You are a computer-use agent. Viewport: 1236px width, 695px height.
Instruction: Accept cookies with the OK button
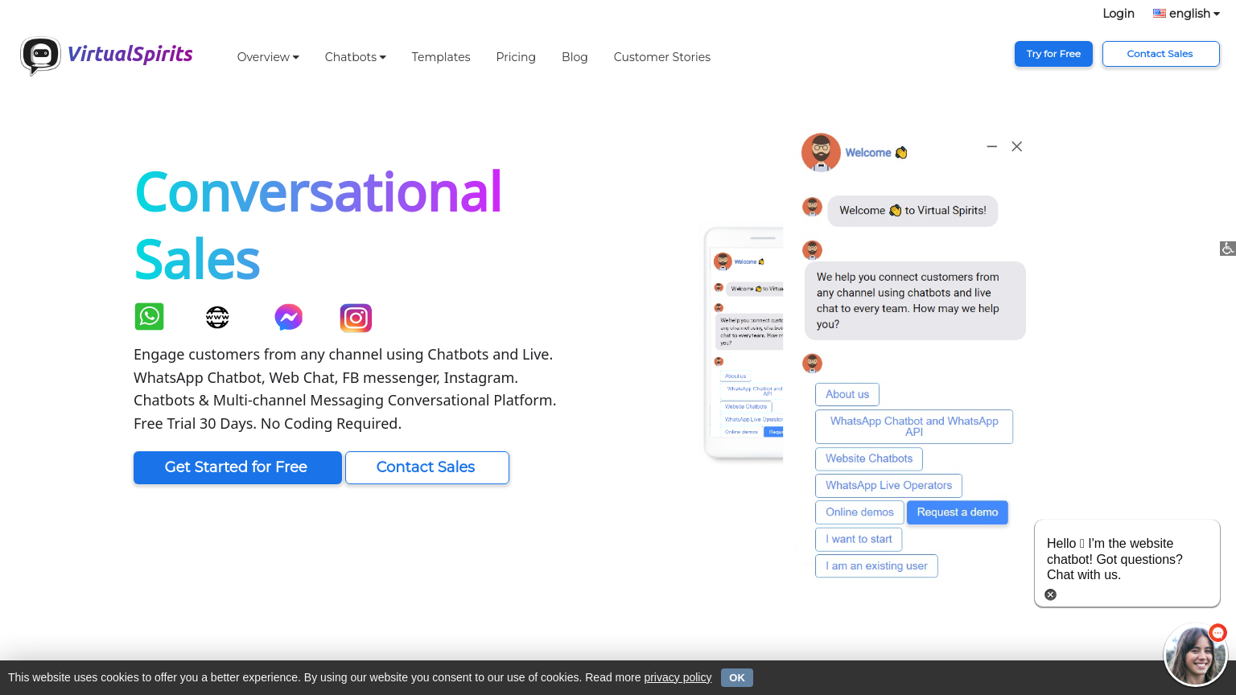pyautogui.click(x=736, y=677)
